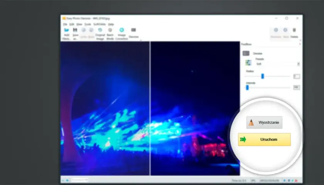
Task: Select the Denoise toolbar icon
Action: click(133, 30)
